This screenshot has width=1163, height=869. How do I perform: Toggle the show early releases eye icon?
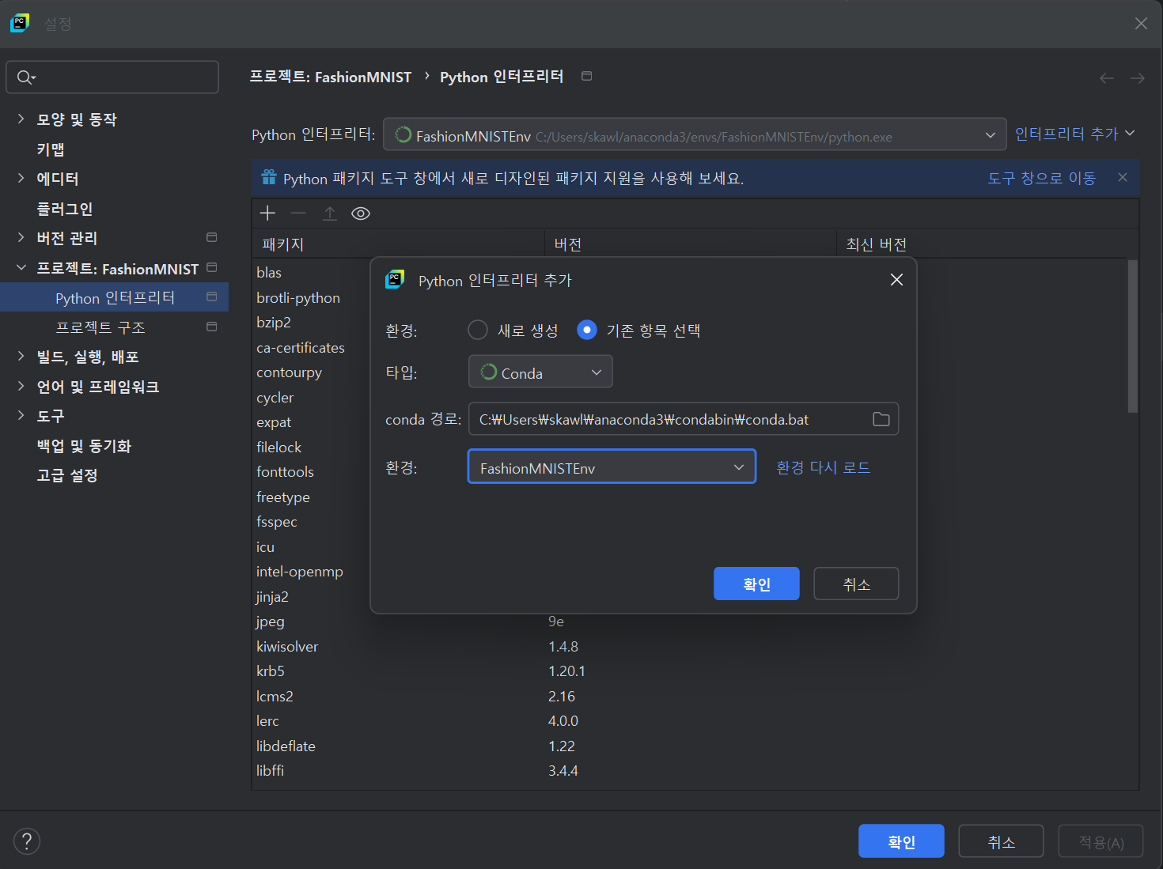click(x=361, y=213)
